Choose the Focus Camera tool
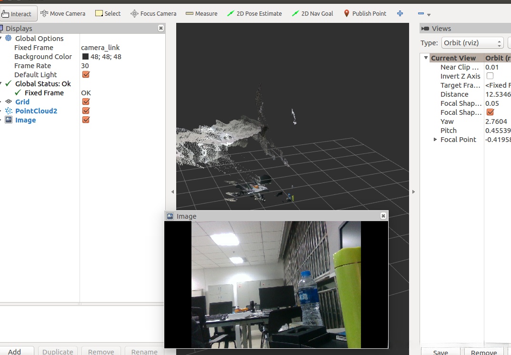Image resolution: width=511 pixels, height=355 pixels. pos(153,14)
